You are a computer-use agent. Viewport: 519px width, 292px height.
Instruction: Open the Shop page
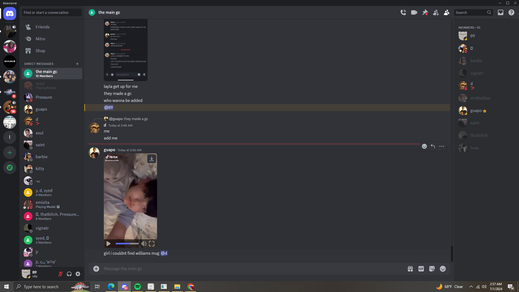click(x=52, y=51)
